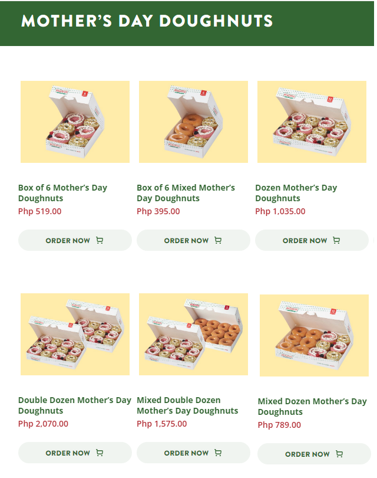
Task: Open Double Dozen Mother's Day Doughnuts title link
Action: (x=74, y=405)
